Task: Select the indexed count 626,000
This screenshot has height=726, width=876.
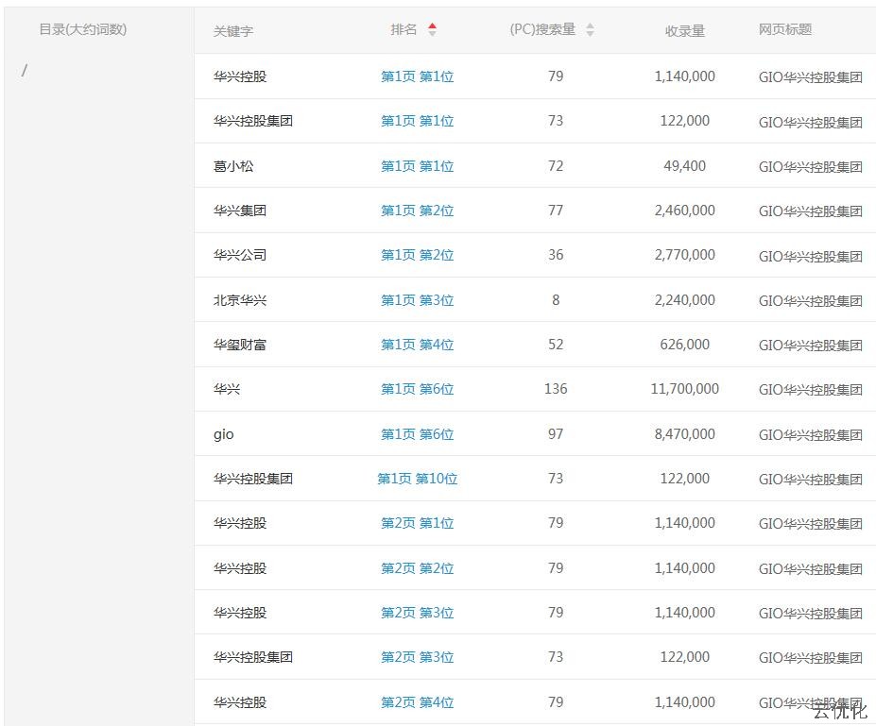Action: [x=685, y=345]
